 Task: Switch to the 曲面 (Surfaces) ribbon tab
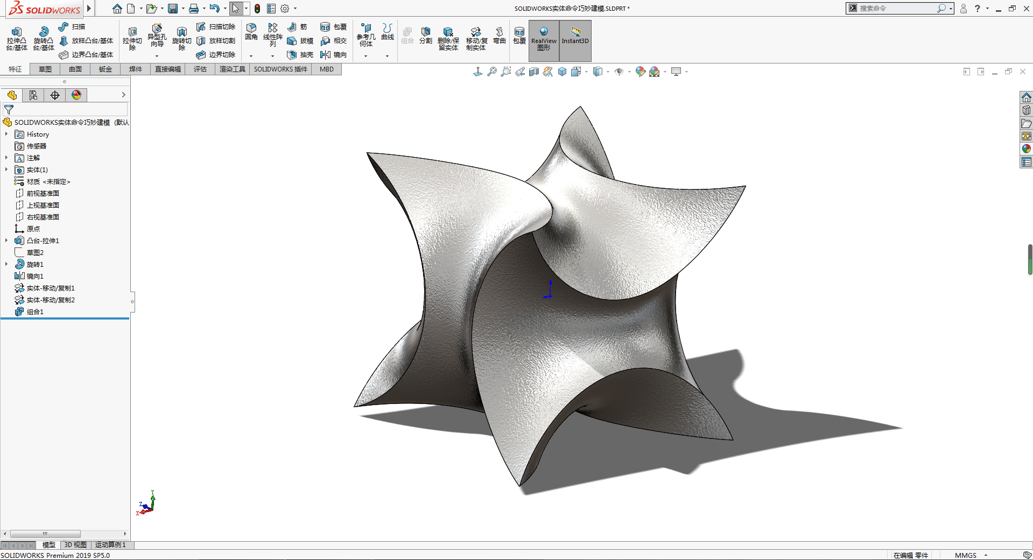(x=75, y=69)
